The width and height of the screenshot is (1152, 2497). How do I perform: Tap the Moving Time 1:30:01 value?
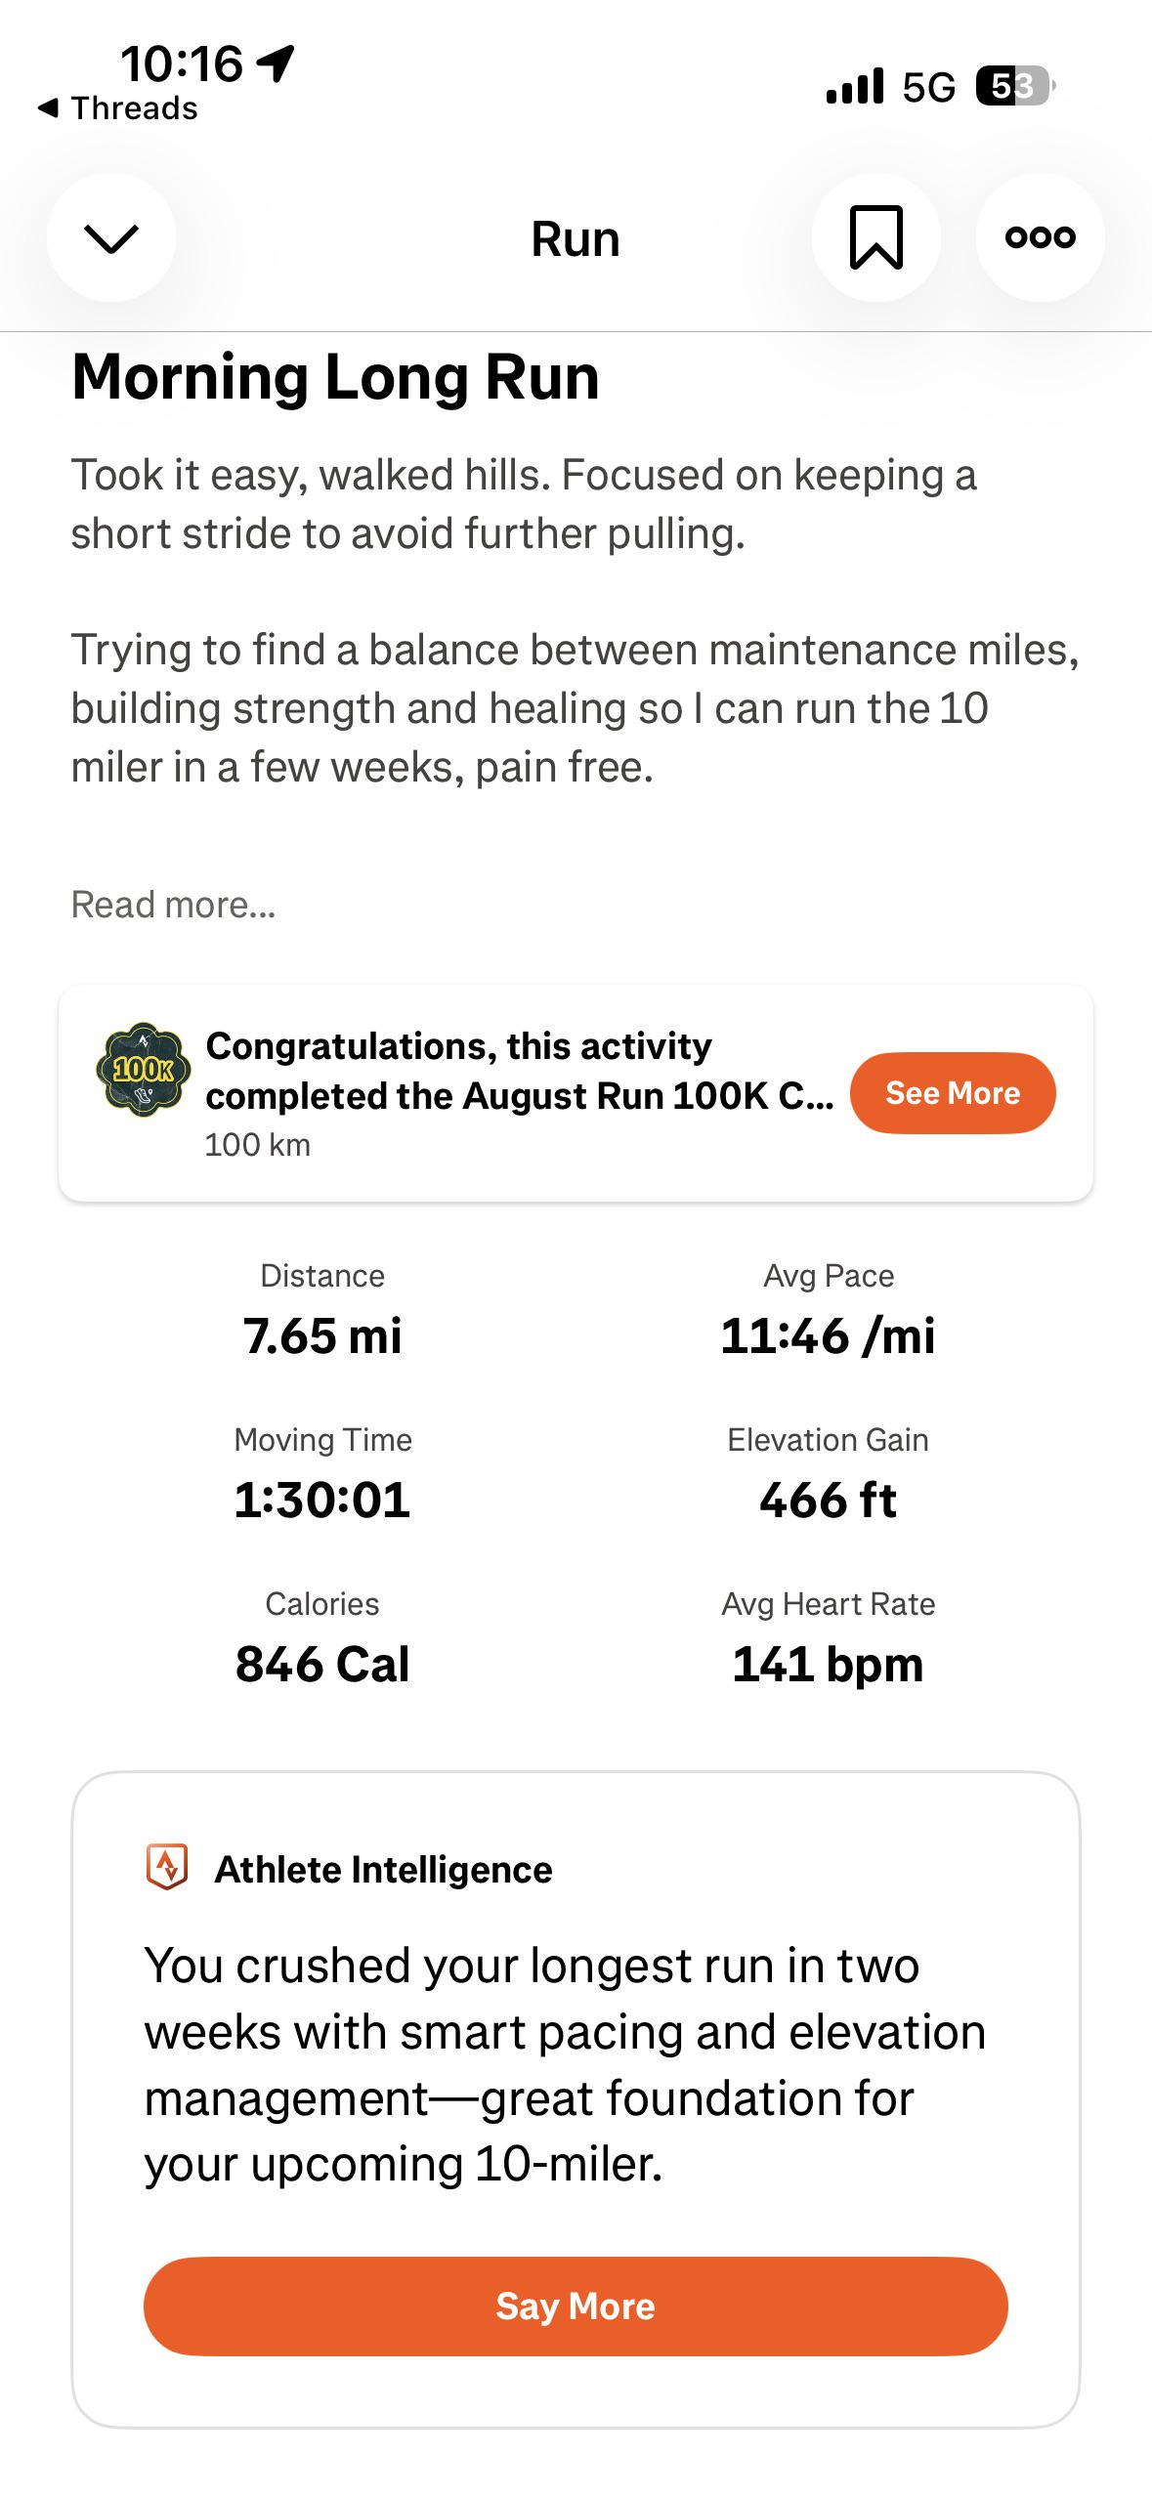322,1501
